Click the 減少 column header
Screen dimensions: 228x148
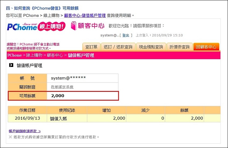145,110
